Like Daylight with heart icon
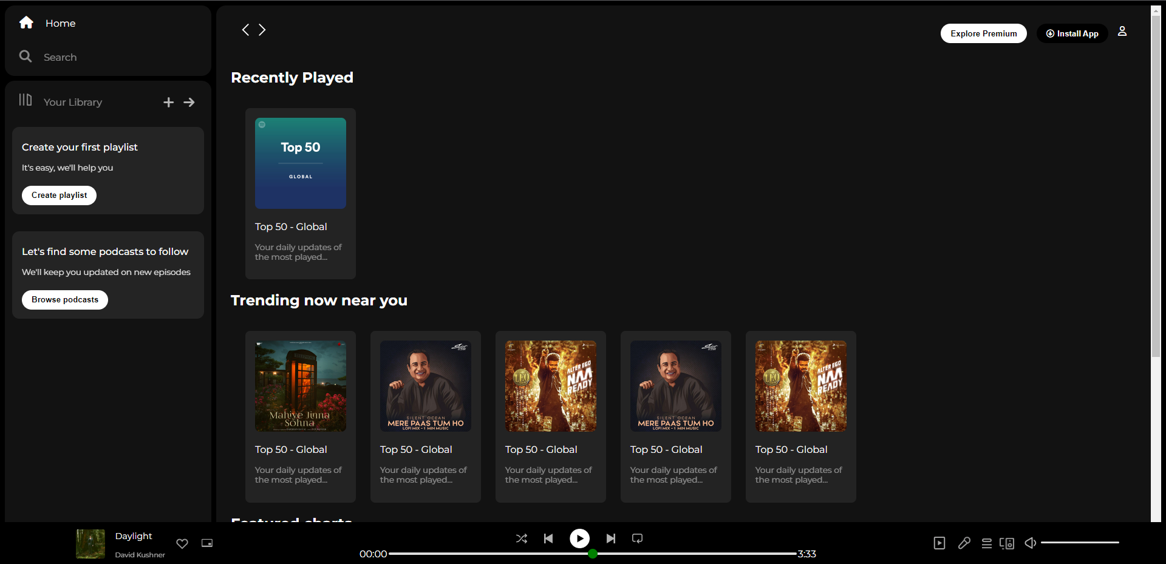This screenshot has width=1166, height=564. [182, 543]
